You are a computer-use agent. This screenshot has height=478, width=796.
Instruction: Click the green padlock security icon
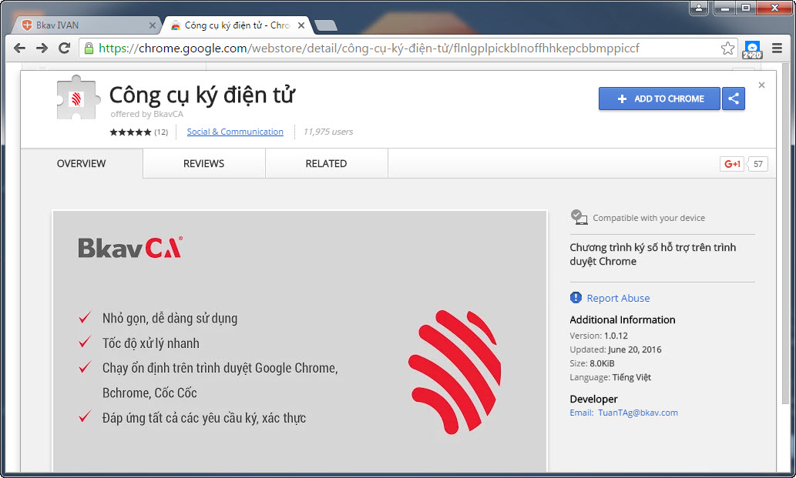click(89, 48)
